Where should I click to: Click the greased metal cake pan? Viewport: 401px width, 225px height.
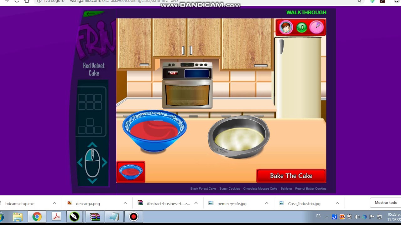(239, 137)
